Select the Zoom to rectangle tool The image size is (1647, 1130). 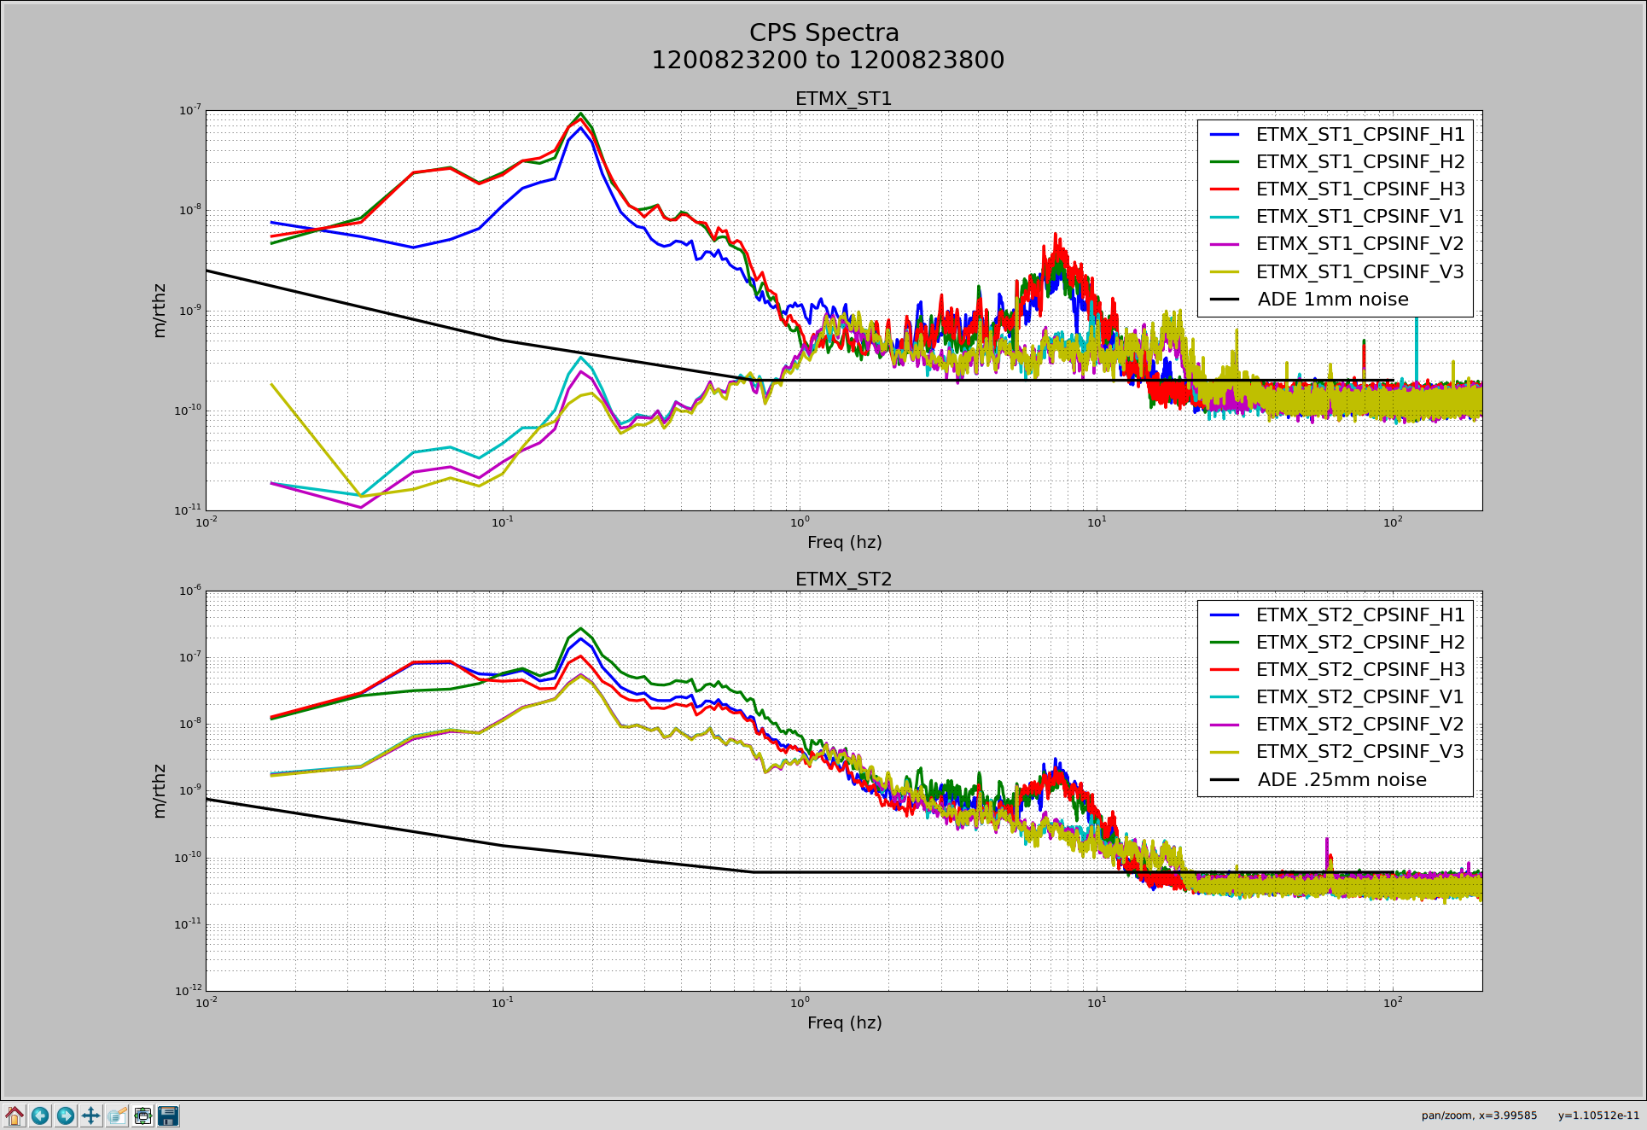[117, 1115]
